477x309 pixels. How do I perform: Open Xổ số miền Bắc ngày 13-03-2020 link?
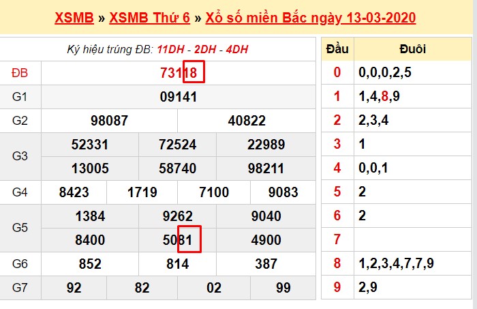pos(310,18)
